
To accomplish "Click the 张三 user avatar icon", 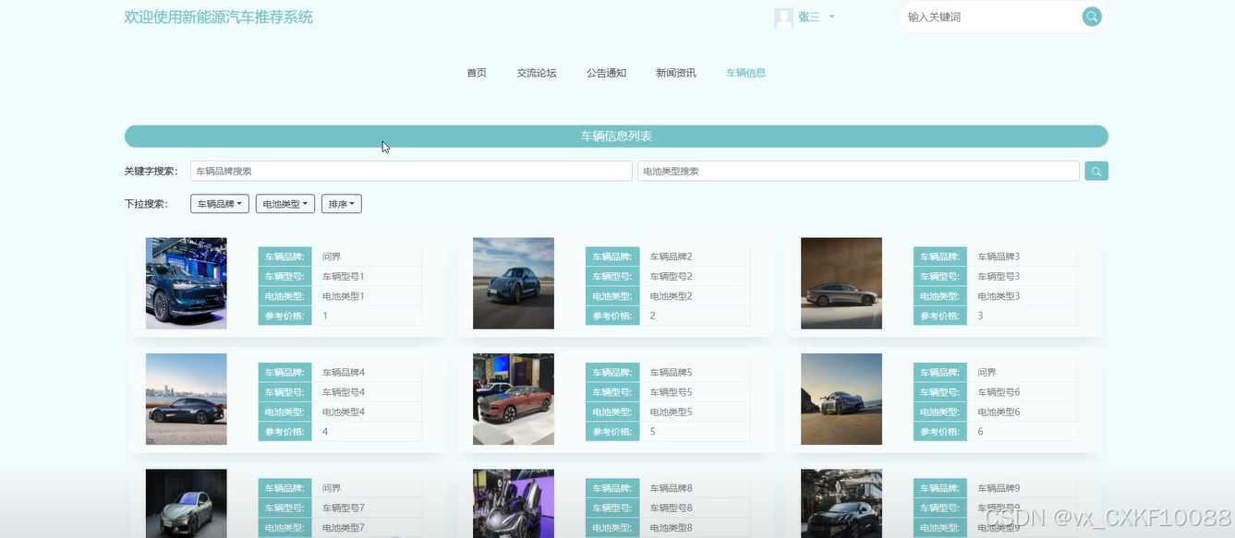I will pos(783,17).
